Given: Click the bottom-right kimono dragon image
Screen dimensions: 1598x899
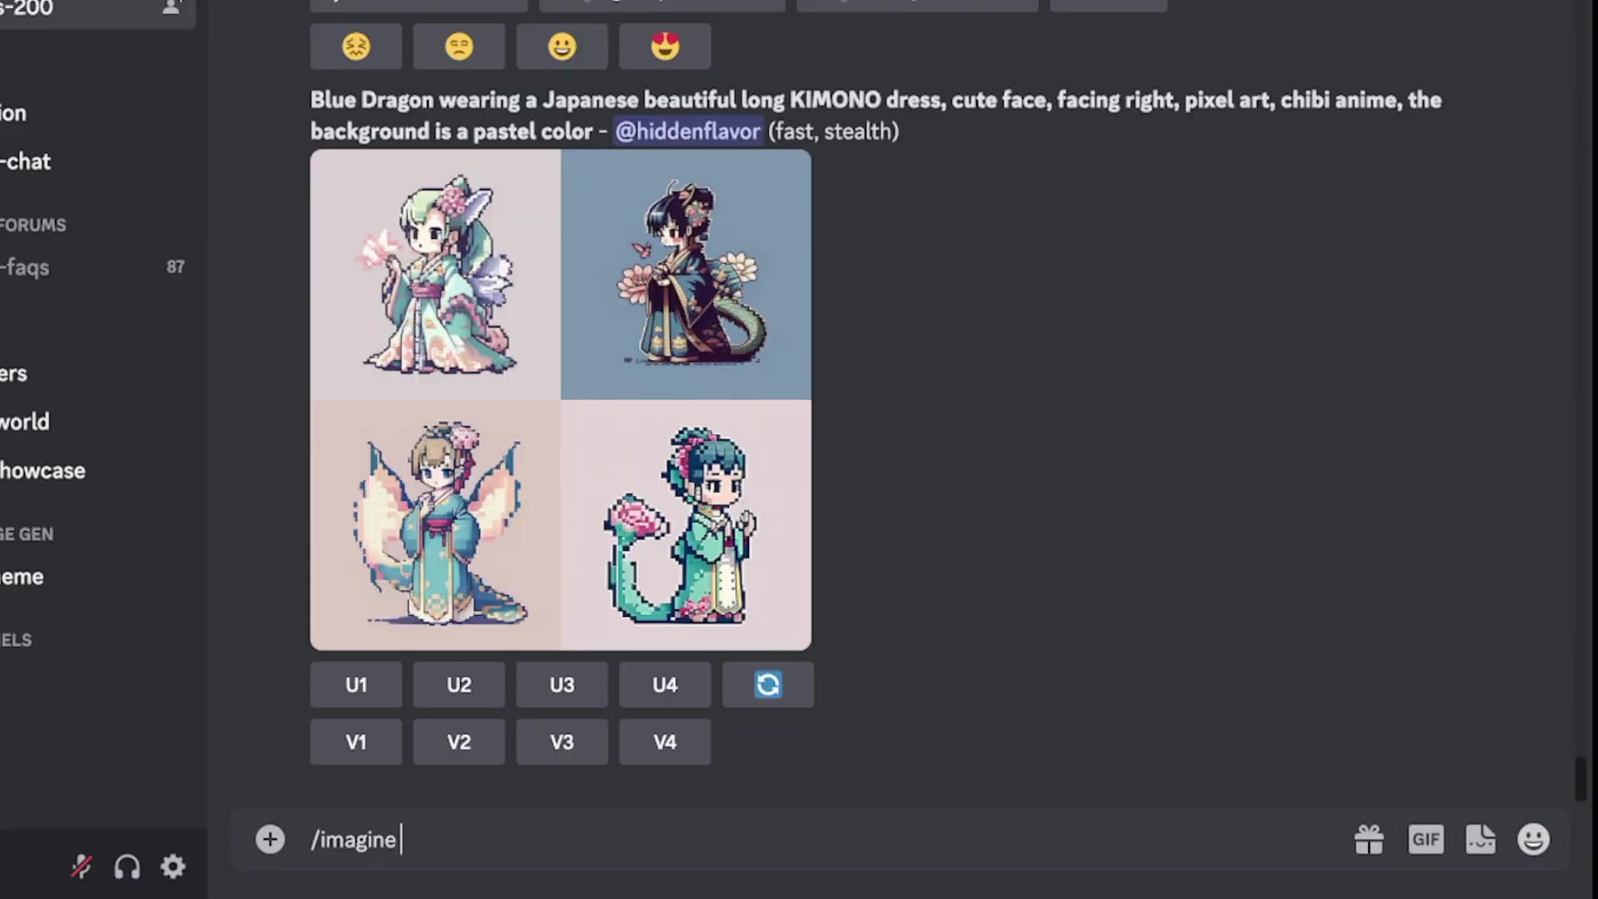Looking at the screenshot, I should [686, 524].
